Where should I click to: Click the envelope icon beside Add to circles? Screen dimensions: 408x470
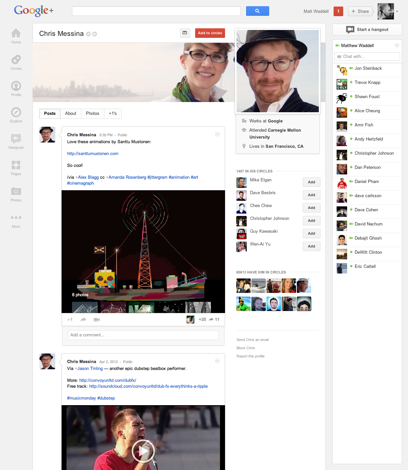click(185, 33)
